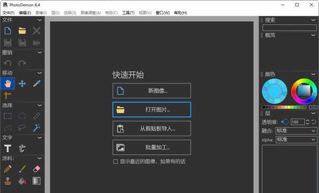Open the 文件(F) menu
Viewport: 319px width, 193px height.
[9, 13]
